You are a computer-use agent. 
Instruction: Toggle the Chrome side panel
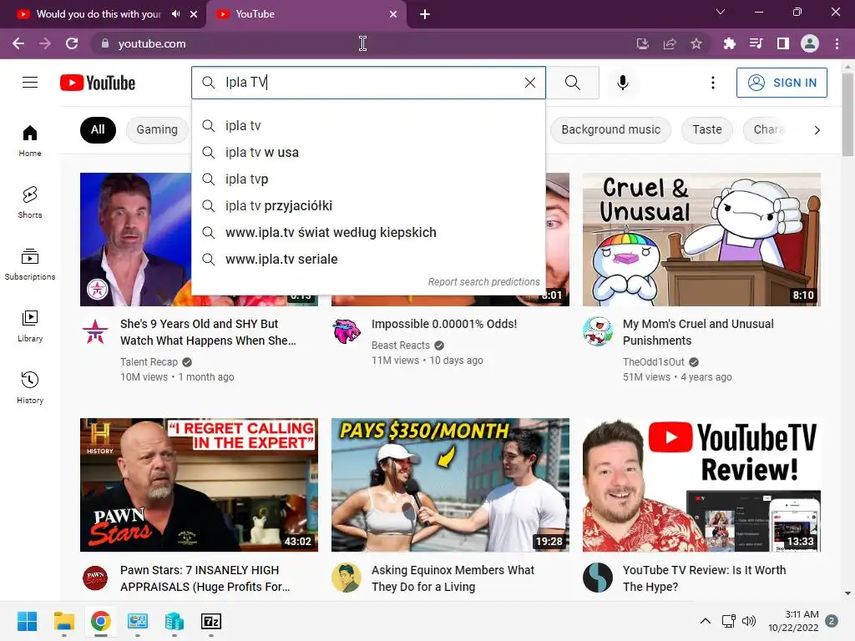pos(783,43)
